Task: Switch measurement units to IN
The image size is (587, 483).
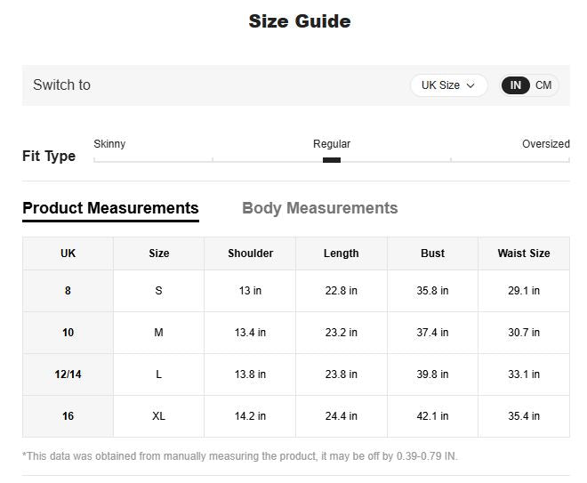Action: pos(516,85)
